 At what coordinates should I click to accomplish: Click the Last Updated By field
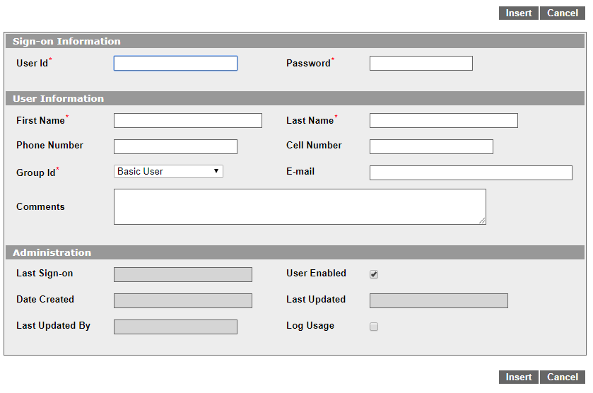point(175,327)
